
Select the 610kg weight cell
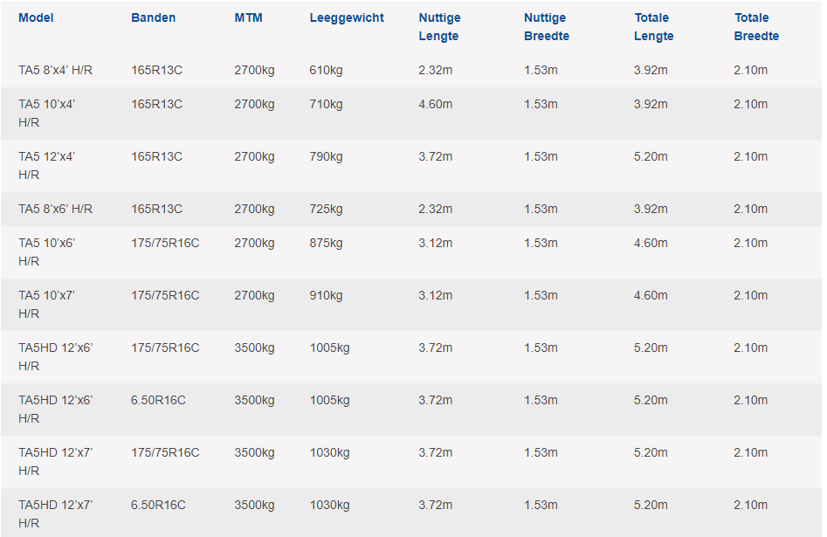326,70
